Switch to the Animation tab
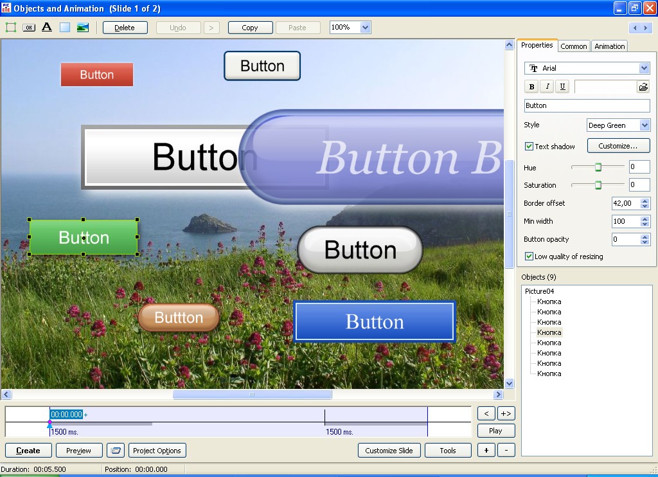The image size is (658, 477). 609,46
